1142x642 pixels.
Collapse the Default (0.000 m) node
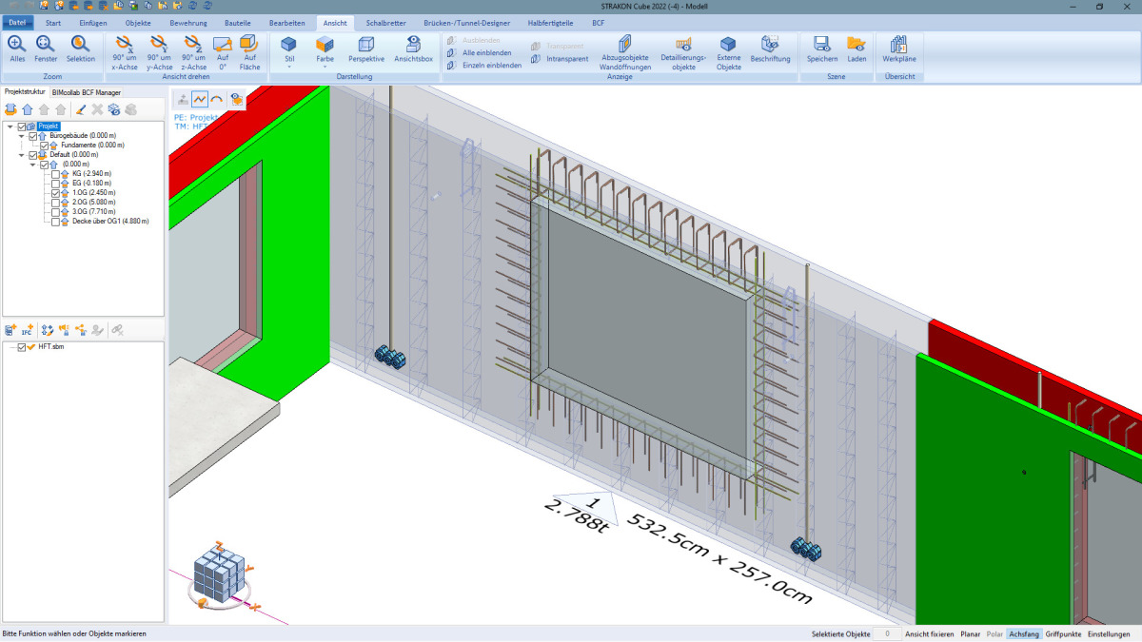21,155
